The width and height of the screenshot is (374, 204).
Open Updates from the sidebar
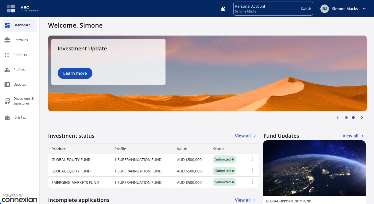19,85
